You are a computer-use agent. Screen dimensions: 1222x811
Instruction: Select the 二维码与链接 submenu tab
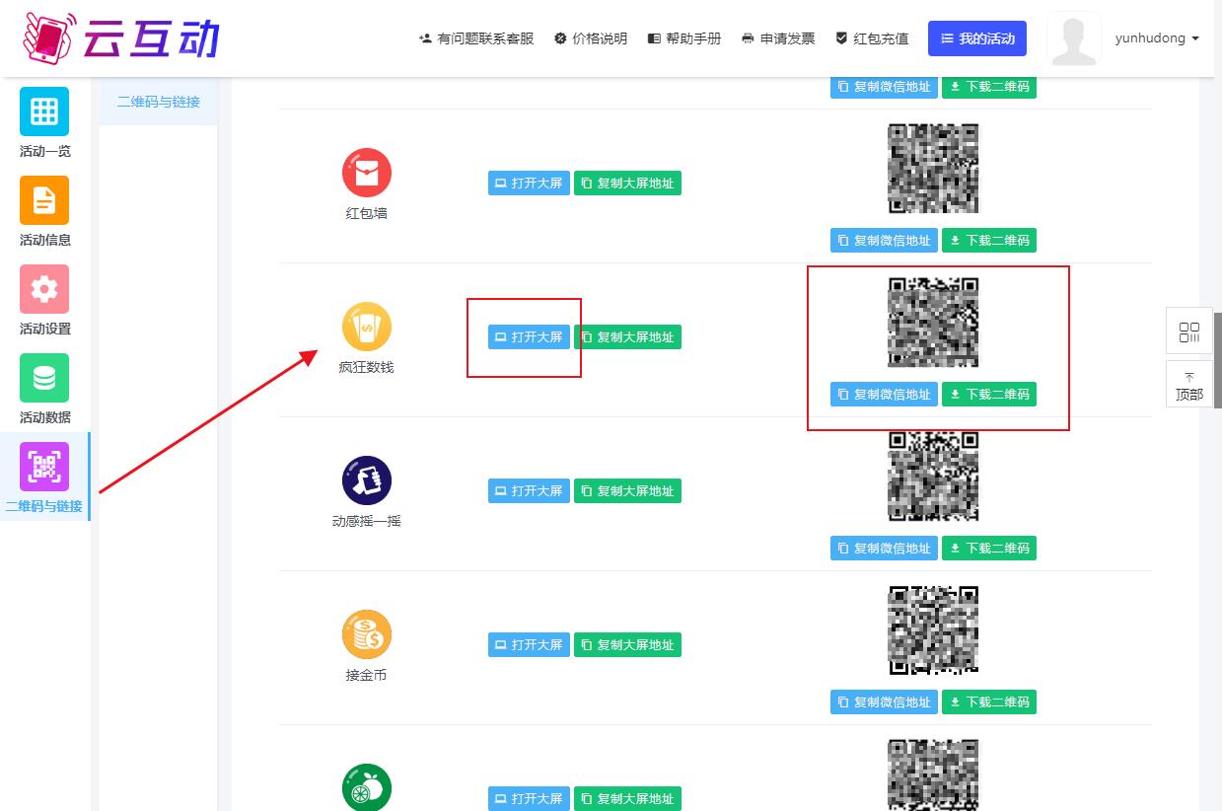159,102
